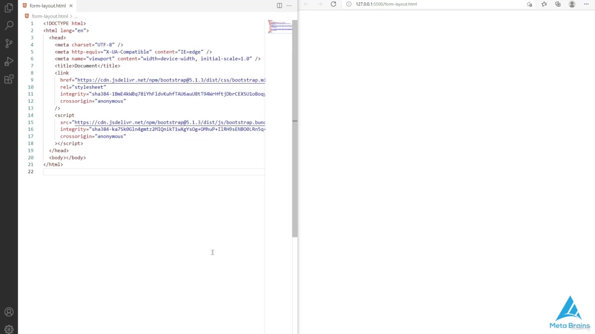Open the Manage gear menu
This screenshot has height=334, width=595.
(x=9, y=329)
